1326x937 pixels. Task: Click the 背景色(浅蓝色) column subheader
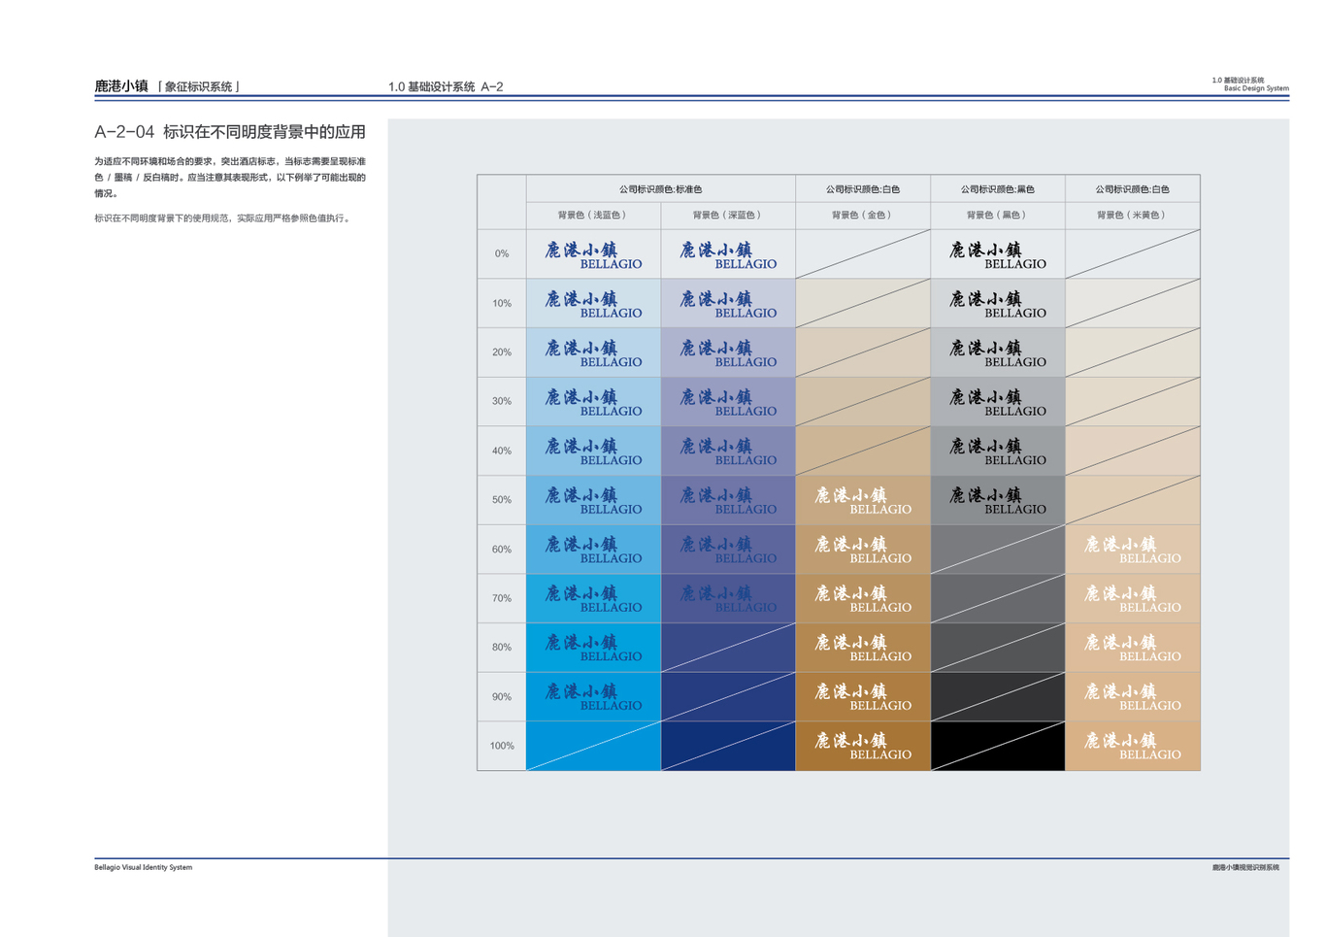click(593, 216)
